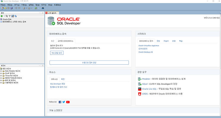This screenshot has width=221, height=118.
Task: Expand the 데이터 딕셔너리 보고서 node
Action: coord(1,78)
